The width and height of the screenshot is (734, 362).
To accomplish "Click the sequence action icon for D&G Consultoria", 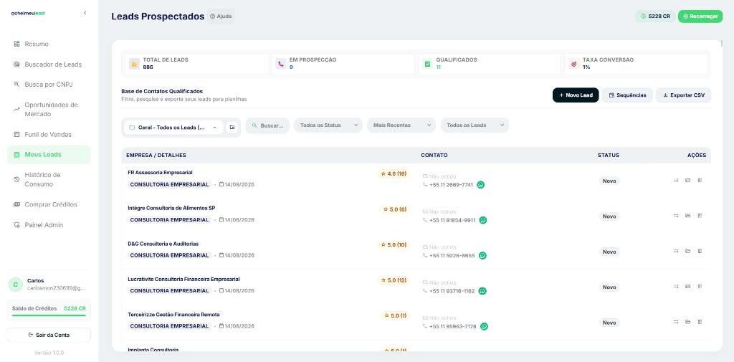I will point(676,251).
